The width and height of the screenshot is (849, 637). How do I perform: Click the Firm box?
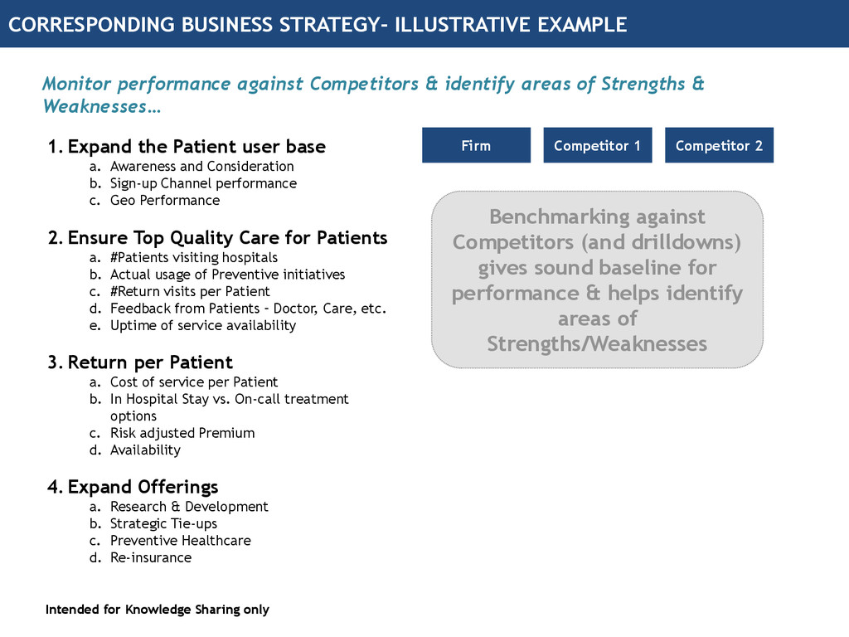tap(476, 145)
